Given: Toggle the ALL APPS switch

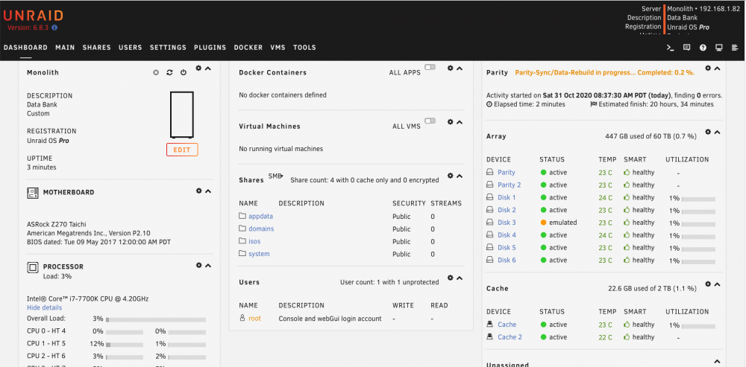Looking at the screenshot, I should pos(430,68).
